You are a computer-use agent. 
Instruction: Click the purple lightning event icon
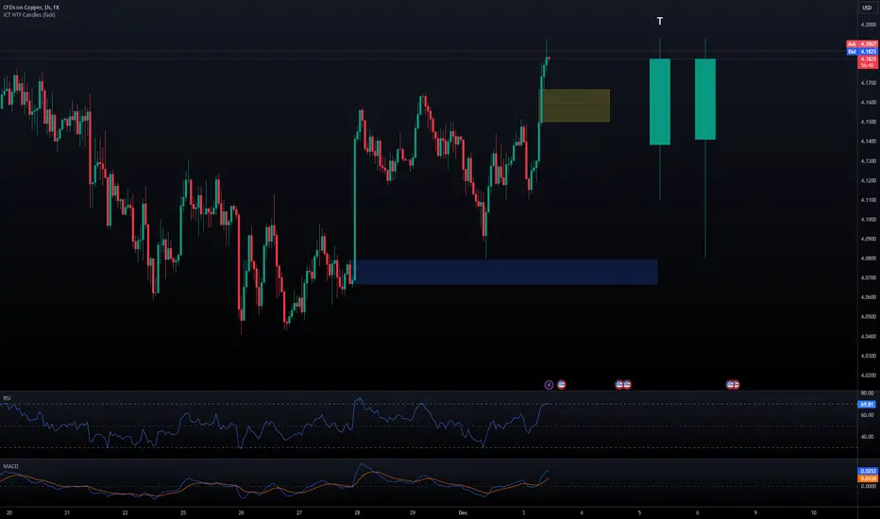click(x=549, y=385)
